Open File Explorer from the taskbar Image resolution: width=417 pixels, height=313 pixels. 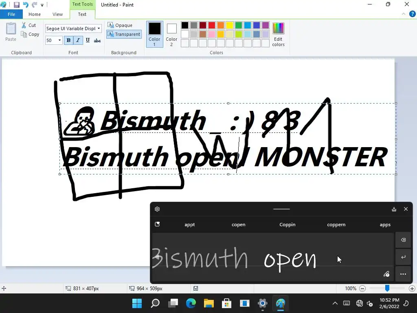point(209,303)
